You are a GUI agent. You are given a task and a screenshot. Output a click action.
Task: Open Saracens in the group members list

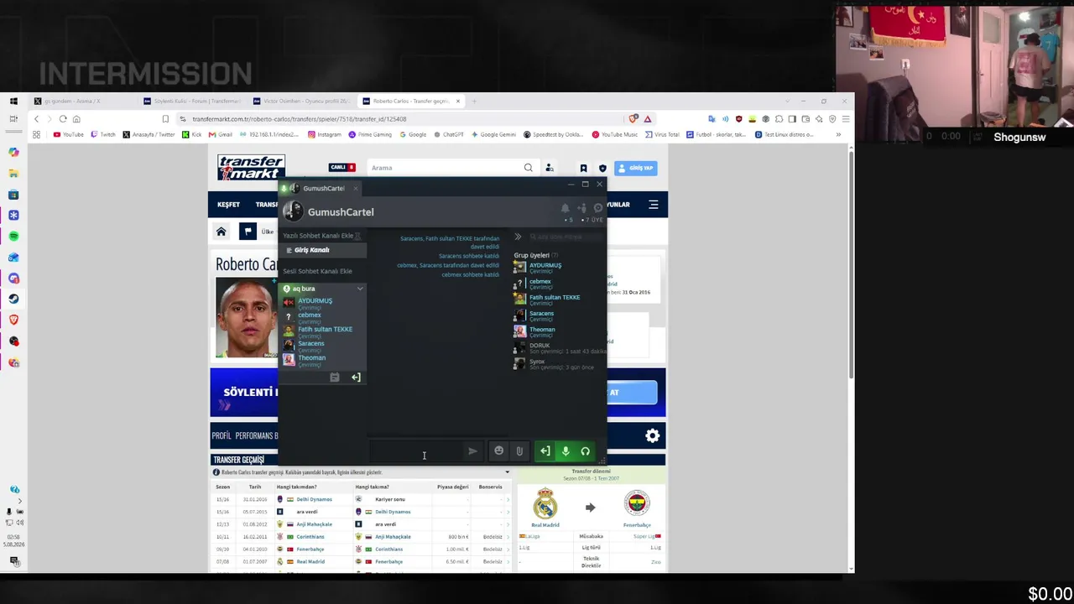541,314
